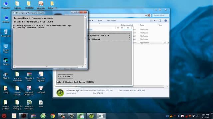Sort by the Size column header
213x119 pixels.
160,25
